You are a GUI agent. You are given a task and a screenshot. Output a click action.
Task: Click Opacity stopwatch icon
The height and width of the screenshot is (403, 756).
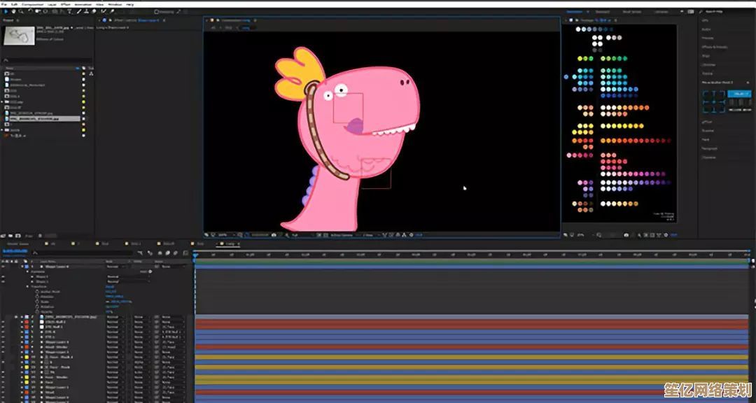[38, 311]
